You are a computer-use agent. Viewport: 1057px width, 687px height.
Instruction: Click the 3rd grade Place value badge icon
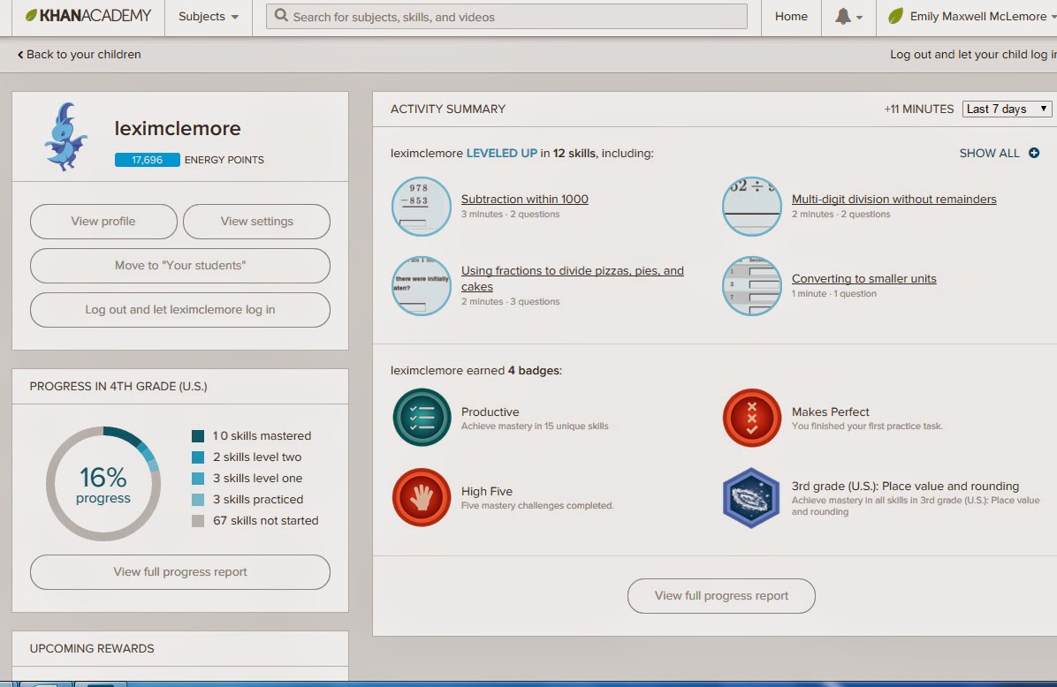click(x=751, y=498)
